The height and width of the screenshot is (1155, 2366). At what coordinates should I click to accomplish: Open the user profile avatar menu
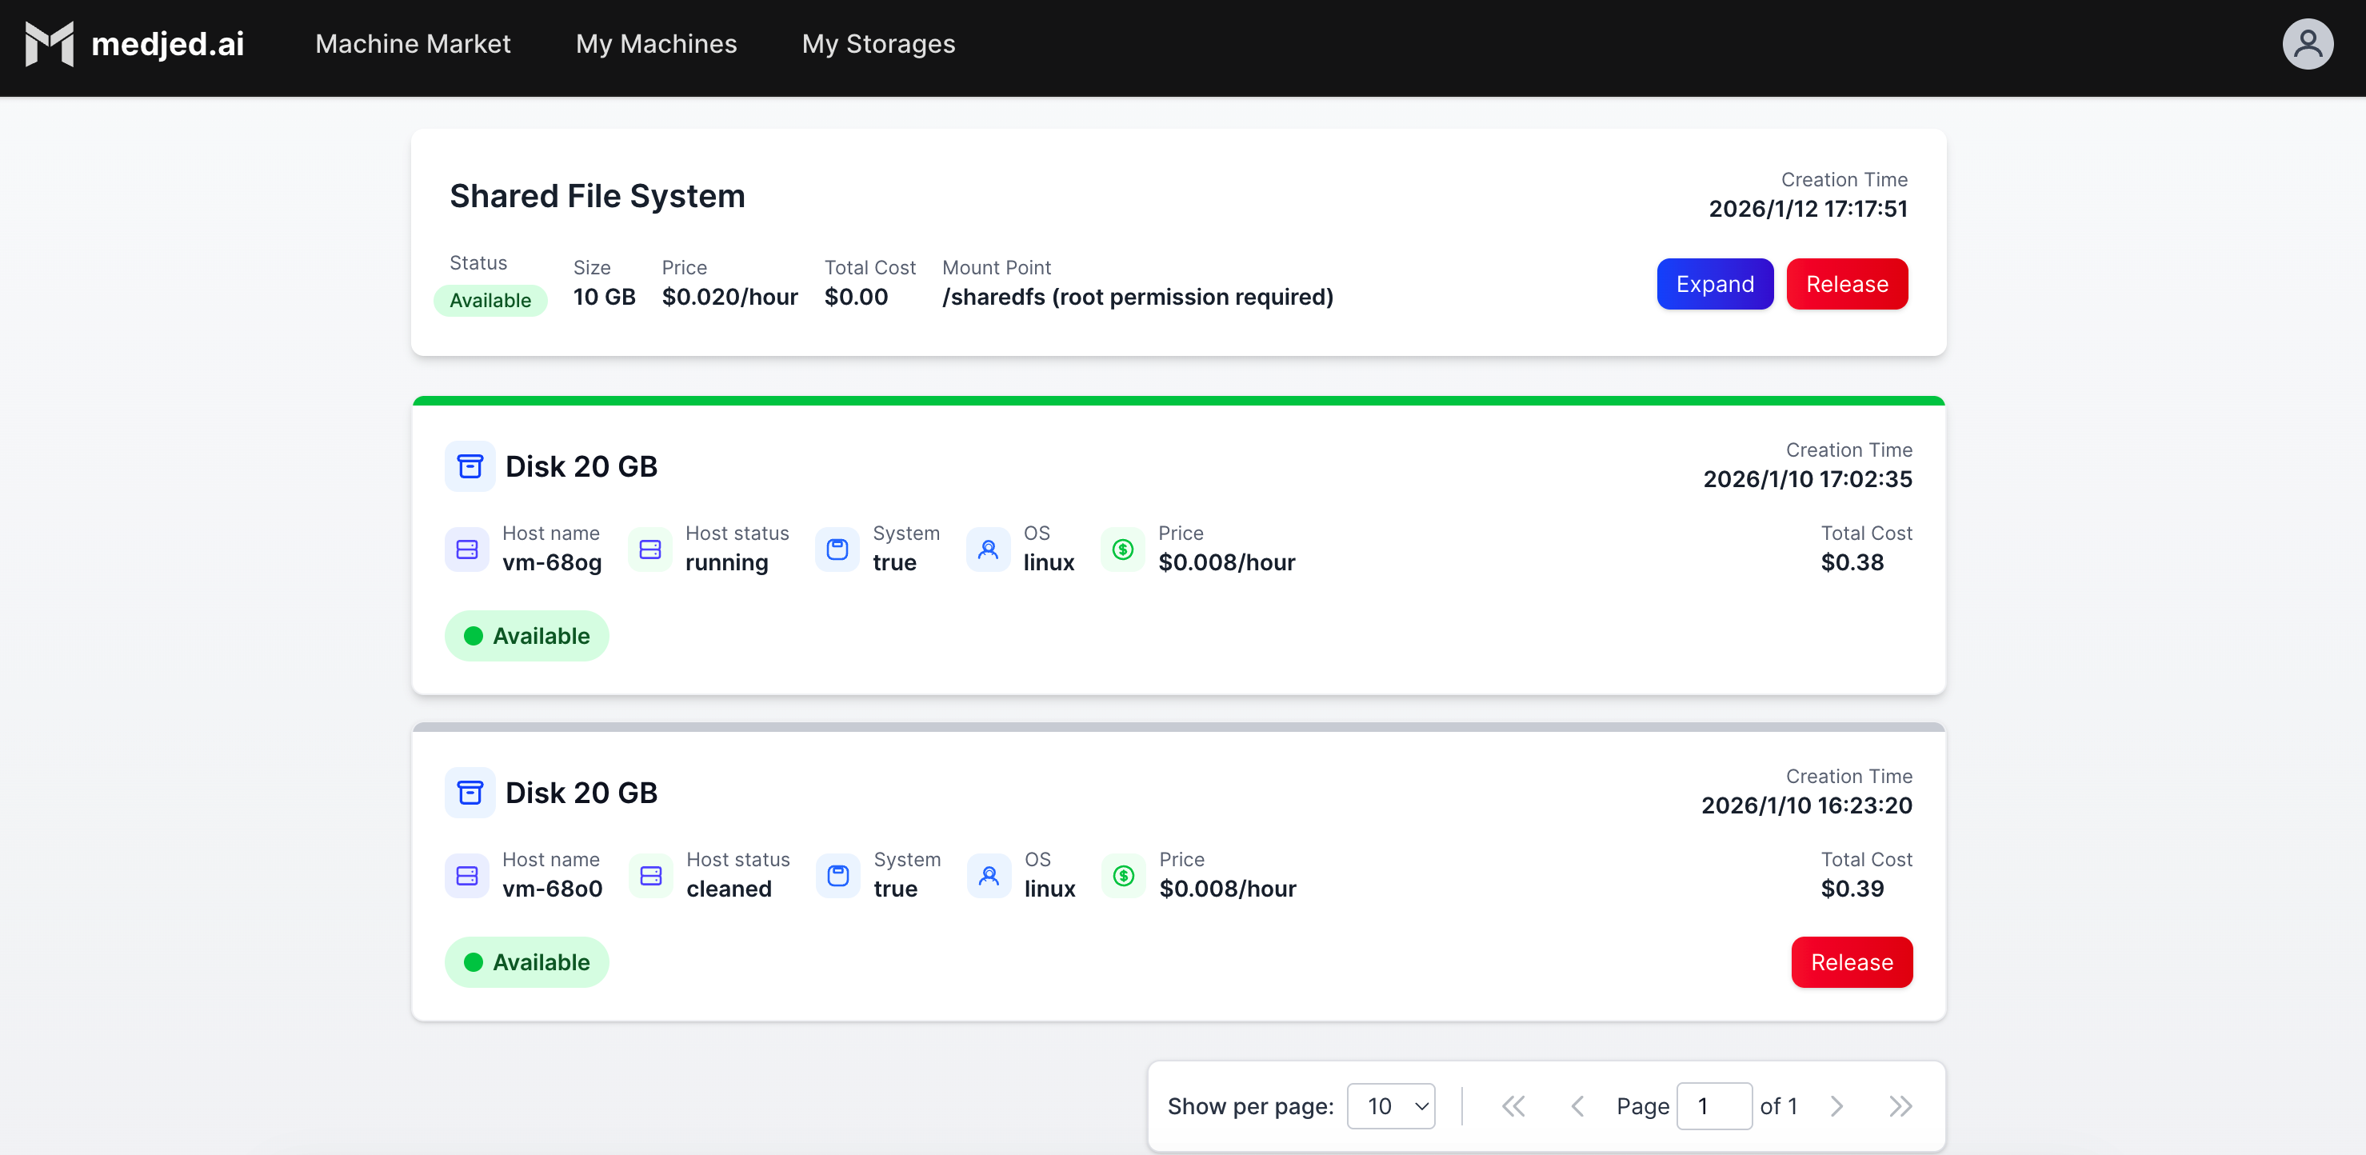click(2306, 43)
